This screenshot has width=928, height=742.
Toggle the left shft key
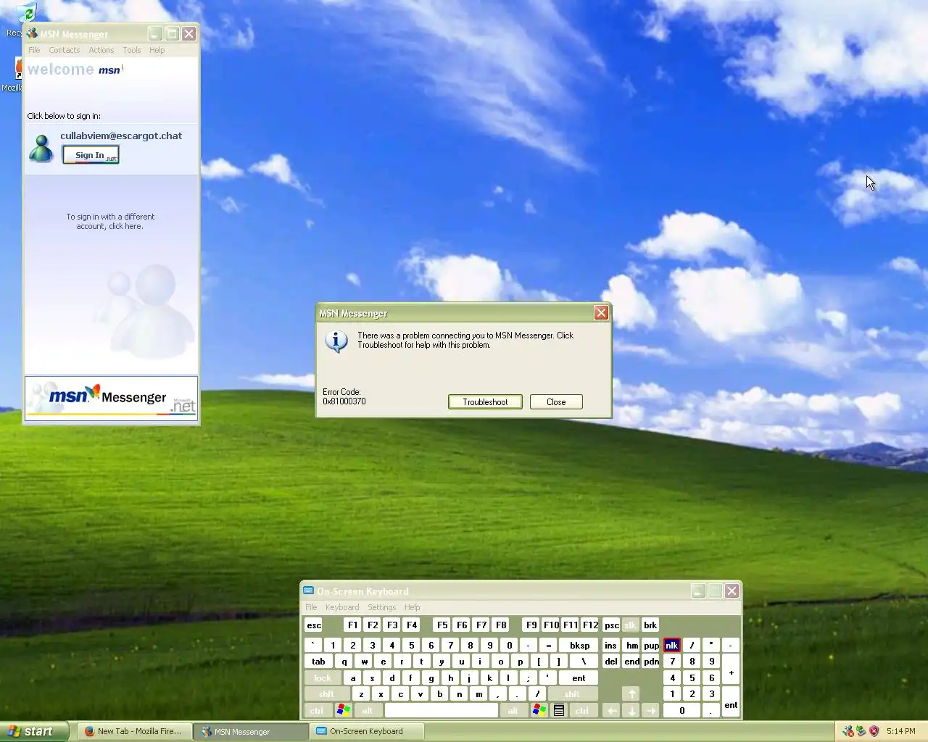coord(327,694)
